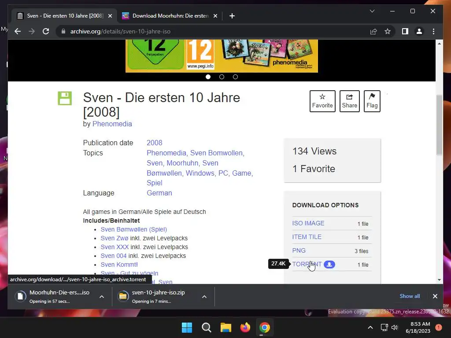Open the ITEM TILE download option
The image size is (451, 338).
pyautogui.click(x=307, y=237)
